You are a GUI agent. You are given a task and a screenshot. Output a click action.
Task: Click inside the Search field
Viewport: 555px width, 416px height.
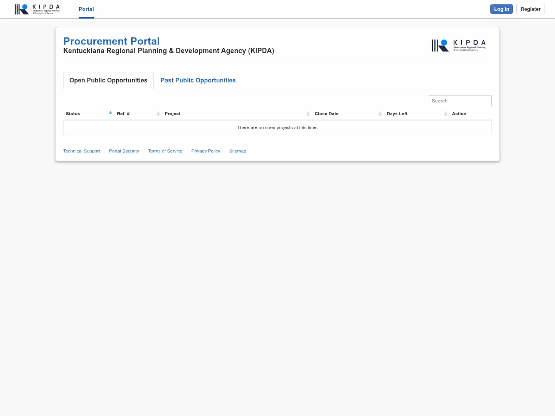460,101
